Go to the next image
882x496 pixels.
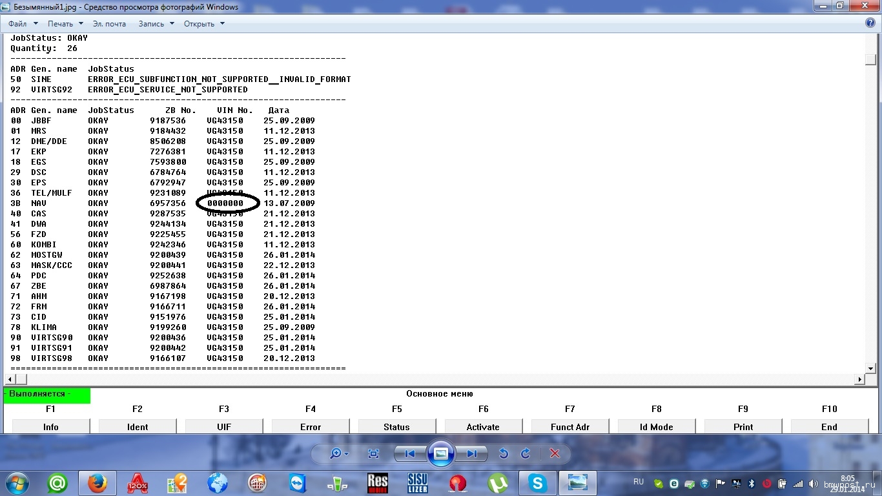(472, 454)
